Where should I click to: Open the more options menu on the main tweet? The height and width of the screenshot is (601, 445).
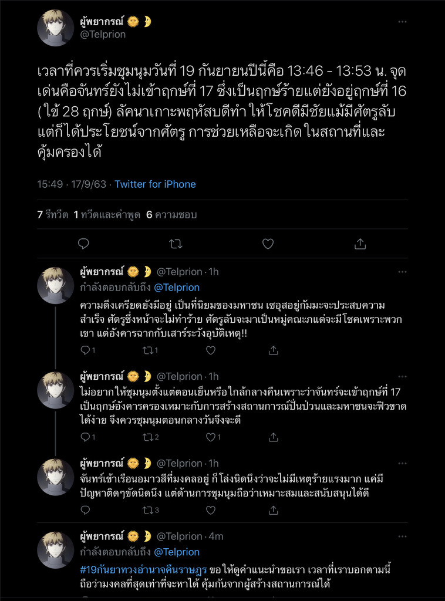point(402,22)
